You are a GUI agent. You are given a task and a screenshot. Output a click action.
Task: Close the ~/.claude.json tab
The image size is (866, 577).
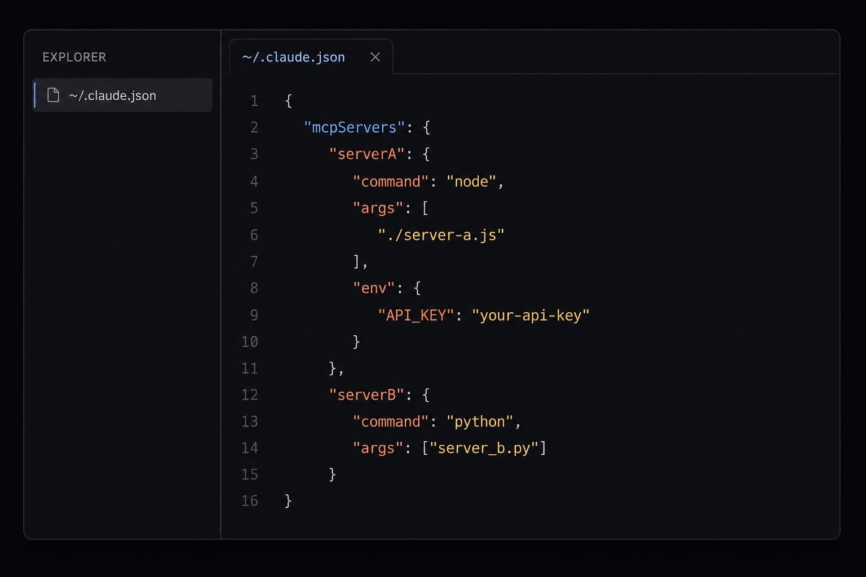375,57
